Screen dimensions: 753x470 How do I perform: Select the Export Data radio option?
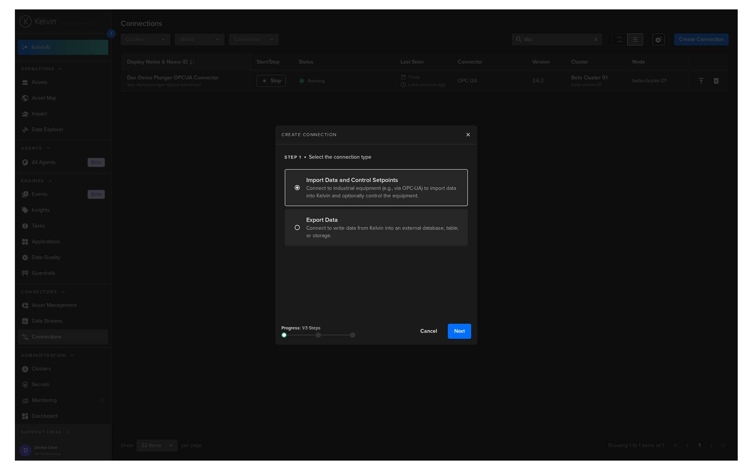click(x=297, y=228)
